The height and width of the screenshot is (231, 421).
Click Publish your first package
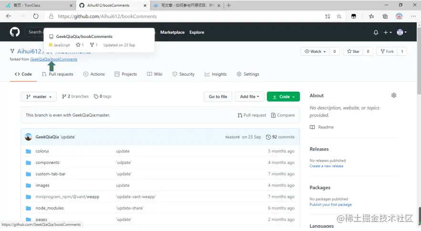330,204
